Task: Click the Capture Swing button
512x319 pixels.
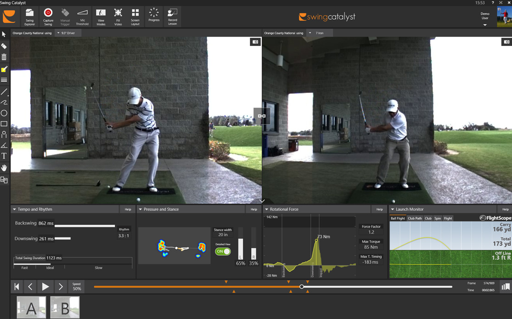Action: coord(48,16)
